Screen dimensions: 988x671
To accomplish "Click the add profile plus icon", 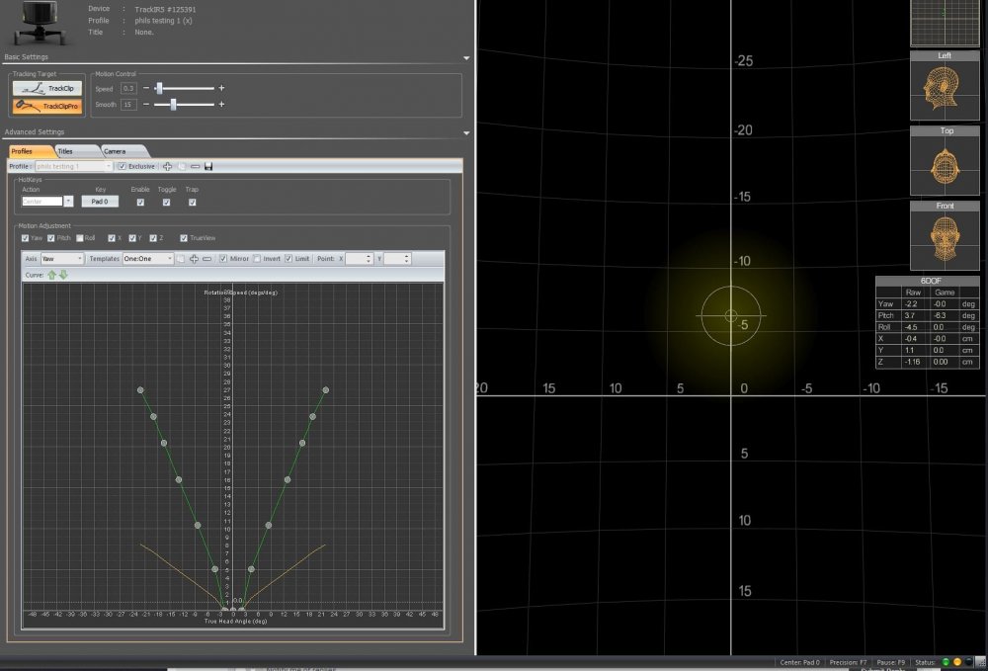I will click(x=167, y=166).
